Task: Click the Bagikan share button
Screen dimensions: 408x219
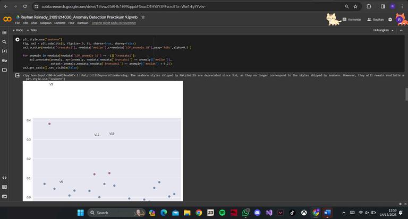Action: pos(376,20)
